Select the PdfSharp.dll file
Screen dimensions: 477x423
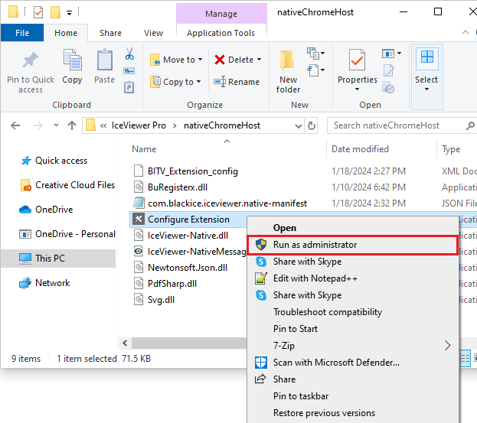coord(172,284)
